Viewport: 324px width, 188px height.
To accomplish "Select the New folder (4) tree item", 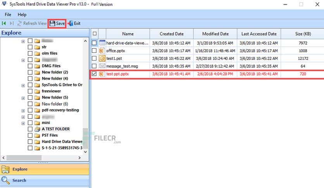I will (55, 79).
